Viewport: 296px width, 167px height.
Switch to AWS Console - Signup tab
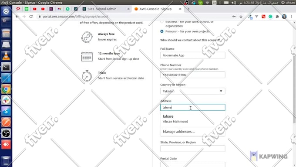point(155,9)
